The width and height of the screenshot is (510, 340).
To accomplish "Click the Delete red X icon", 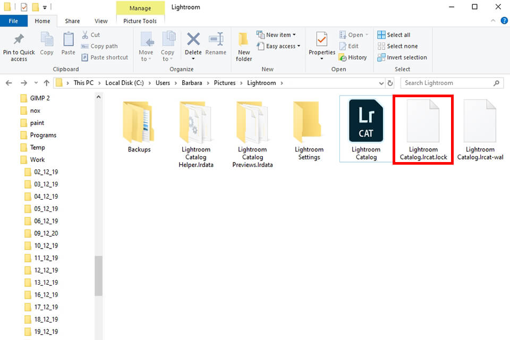I will coord(193,40).
